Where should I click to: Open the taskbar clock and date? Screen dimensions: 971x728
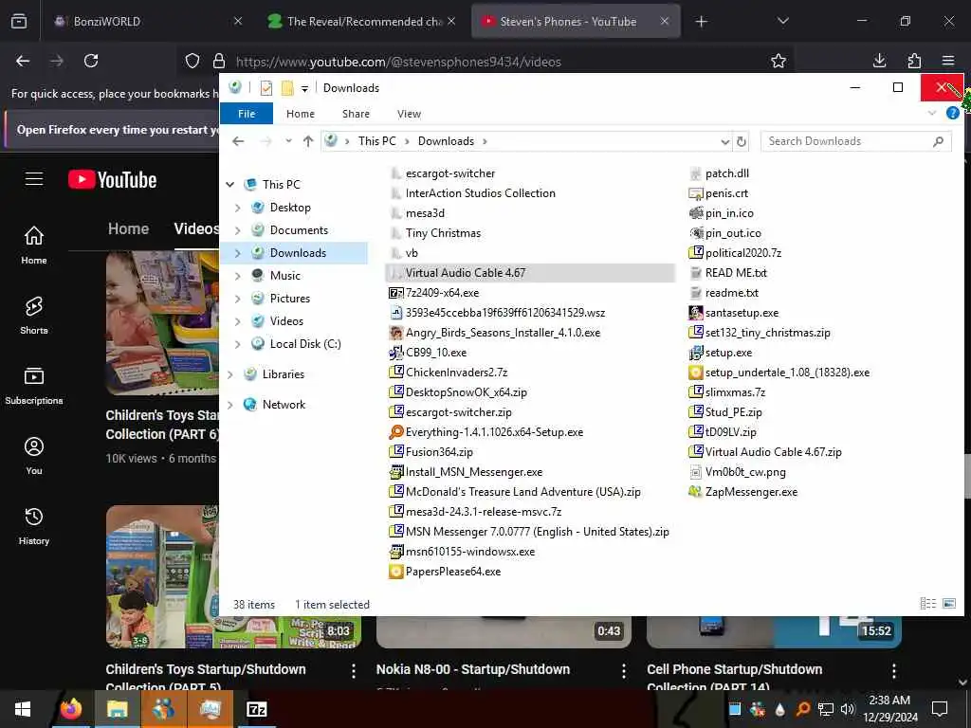coord(889,709)
